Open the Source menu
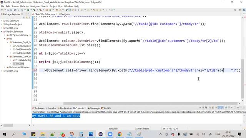Image resolution: width=246 pixels, height=138 pixels. pos(15,6)
